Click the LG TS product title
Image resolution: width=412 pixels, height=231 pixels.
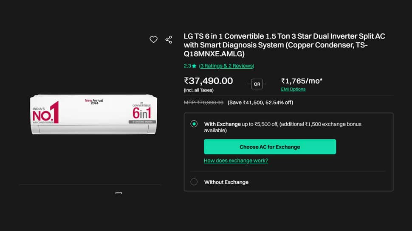(284, 45)
